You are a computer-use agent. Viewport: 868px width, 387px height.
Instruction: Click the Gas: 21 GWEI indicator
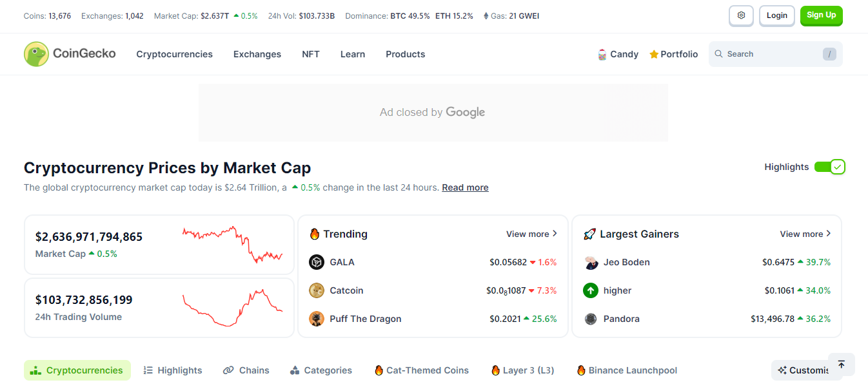[x=511, y=15]
